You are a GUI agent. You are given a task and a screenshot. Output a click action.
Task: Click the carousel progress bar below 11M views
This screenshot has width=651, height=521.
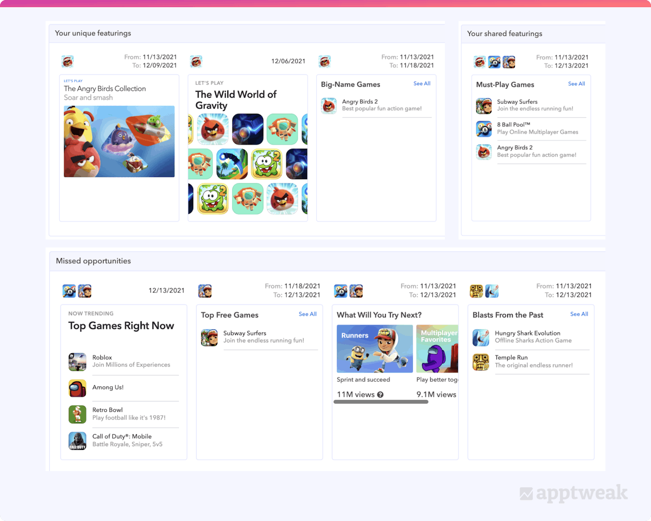coord(380,402)
